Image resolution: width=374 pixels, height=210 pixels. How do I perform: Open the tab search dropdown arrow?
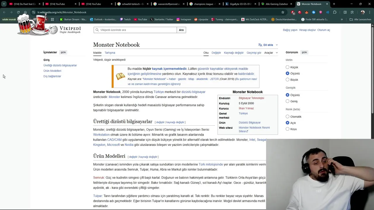point(4,4)
